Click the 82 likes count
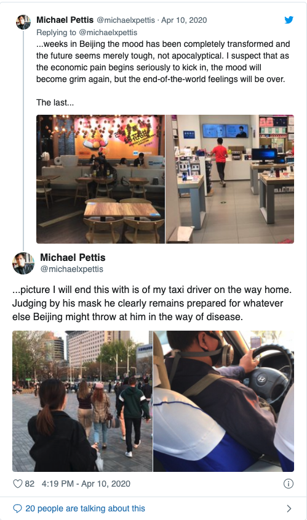This screenshot has height=520, width=307. pyautogui.click(x=30, y=484)
